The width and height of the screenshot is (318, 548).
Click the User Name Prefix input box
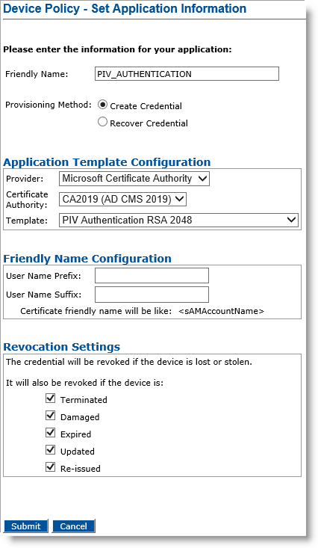coord(152,275)
